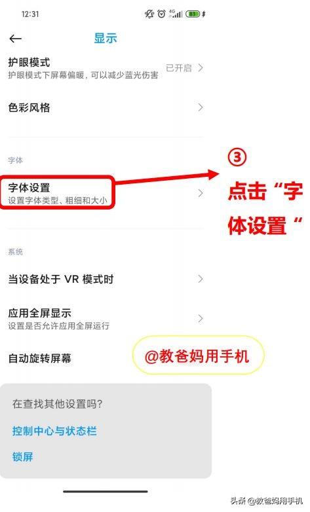310x512 pixels.
Task: Expand the VR 模式 chevron
Action: [201, 279]
